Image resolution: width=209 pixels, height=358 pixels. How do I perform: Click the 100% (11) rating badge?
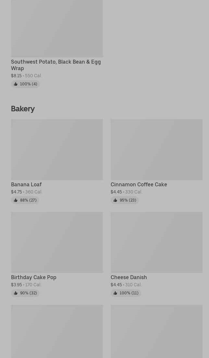pos(126,293)
